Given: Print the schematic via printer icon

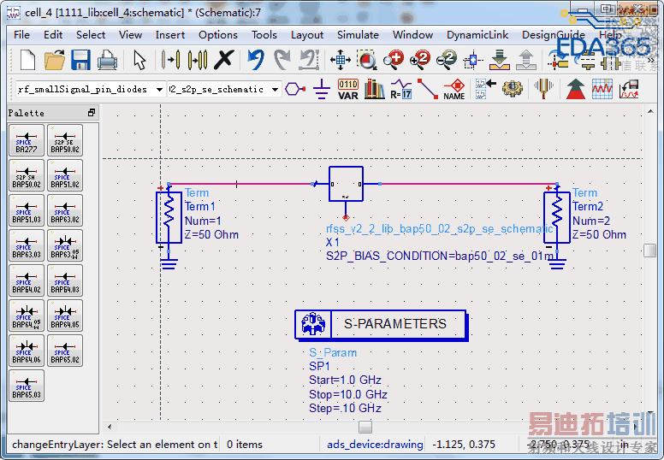Looking at the screenshot, I should click(107, 60).
